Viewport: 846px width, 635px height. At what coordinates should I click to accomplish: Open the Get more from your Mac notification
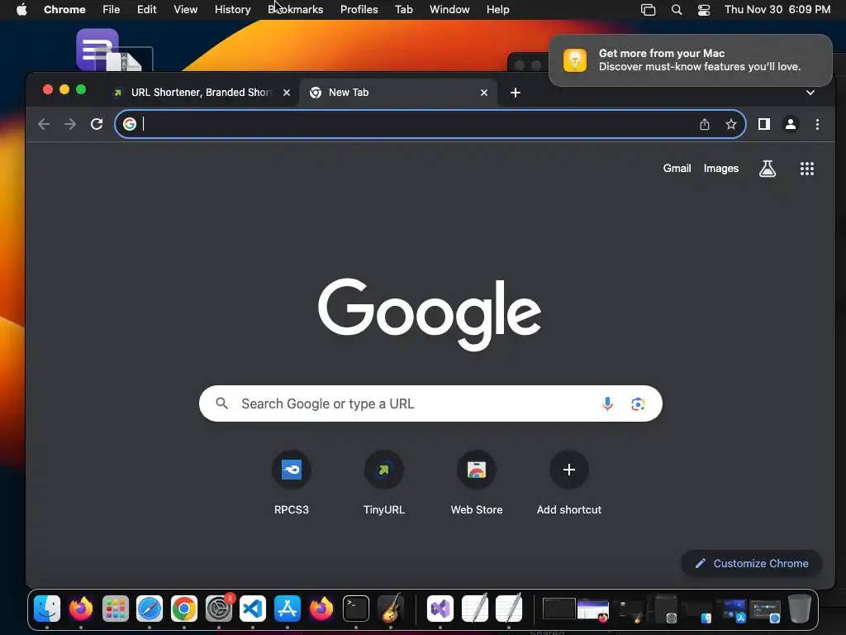[x=691, y=60]
